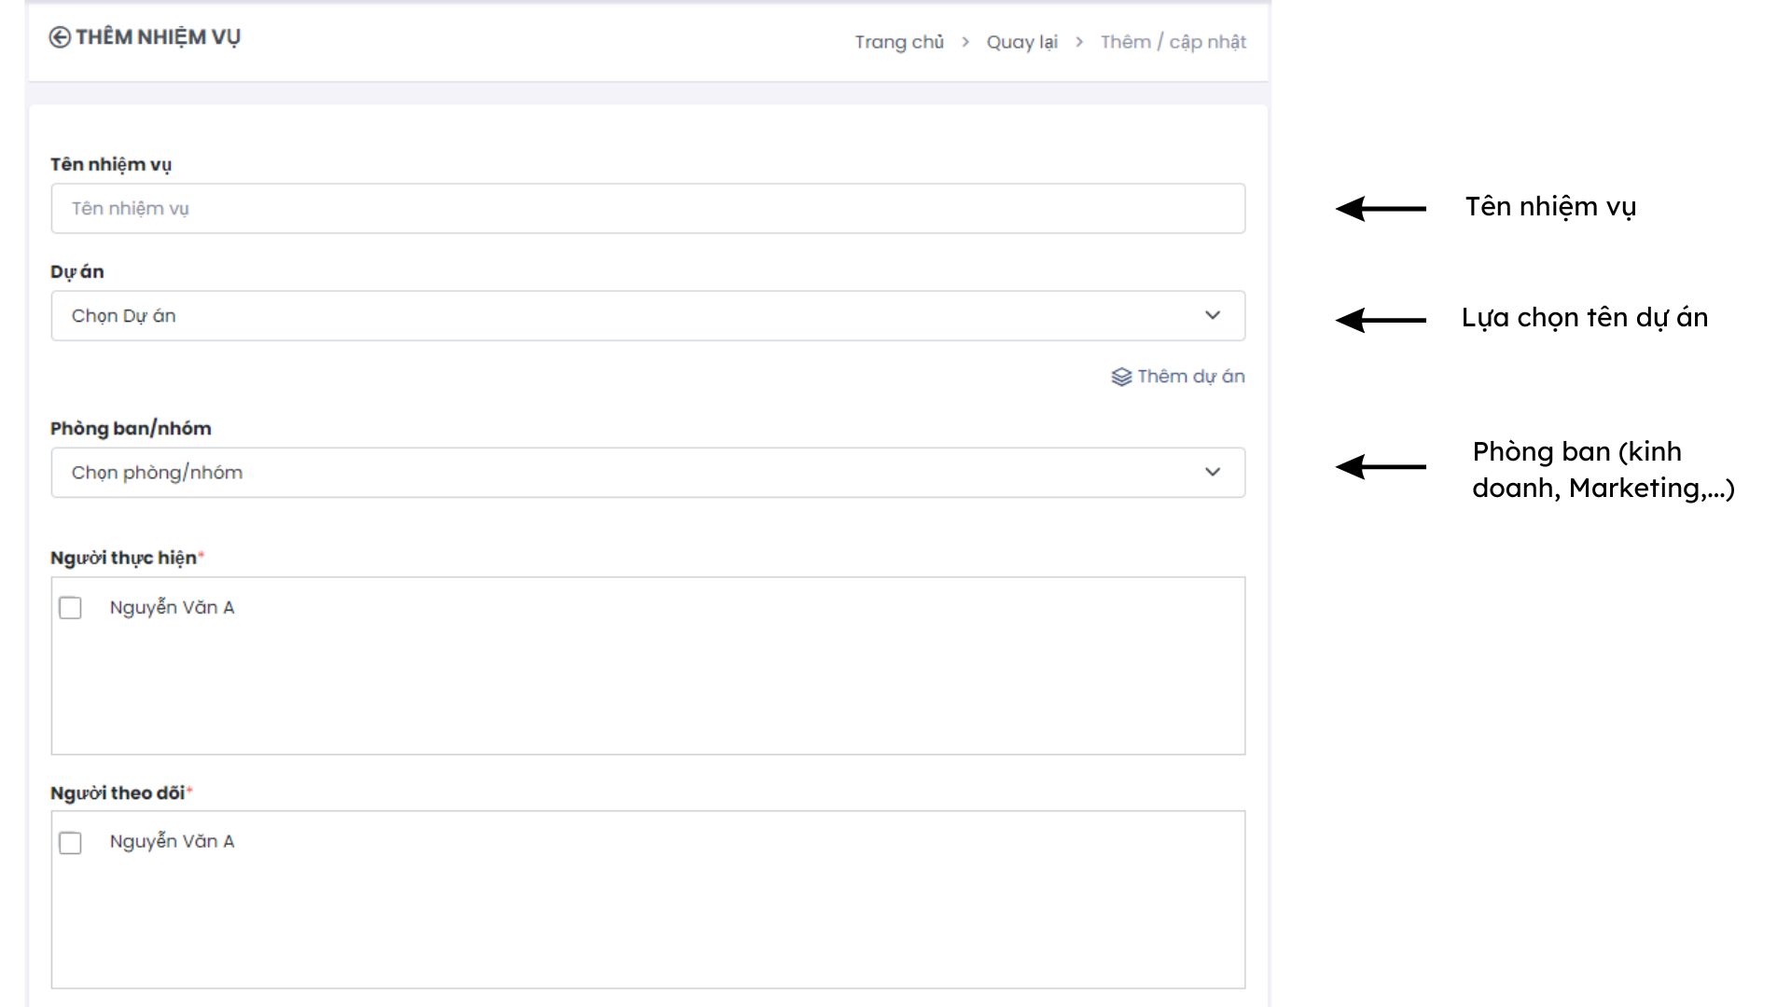This screenshot has height=1007, width=1791.
Task: Click the breadcrumb separator after Trang chủ
Action: 965,42
